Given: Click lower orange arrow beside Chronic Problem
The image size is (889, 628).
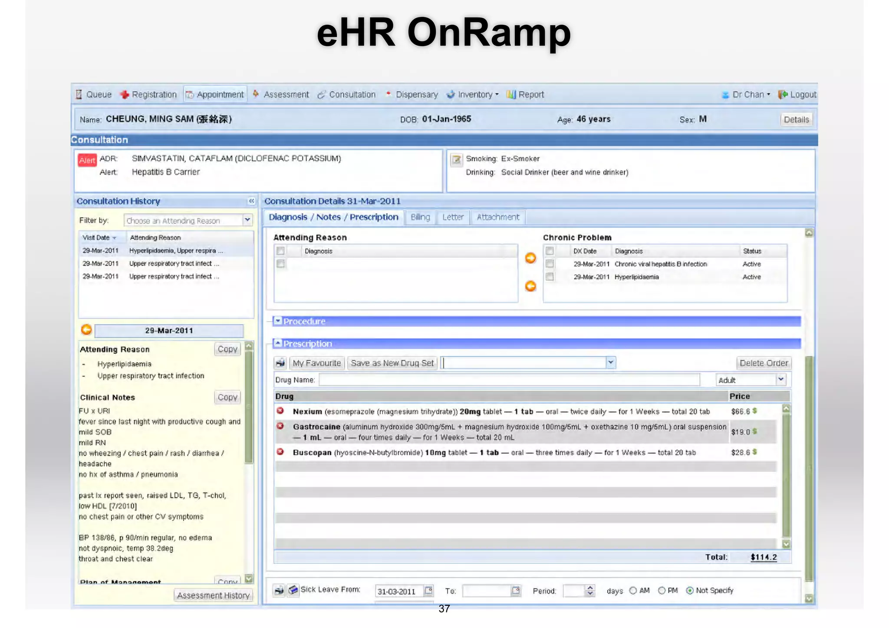Looking at the screenshot, I should (530, 286).
